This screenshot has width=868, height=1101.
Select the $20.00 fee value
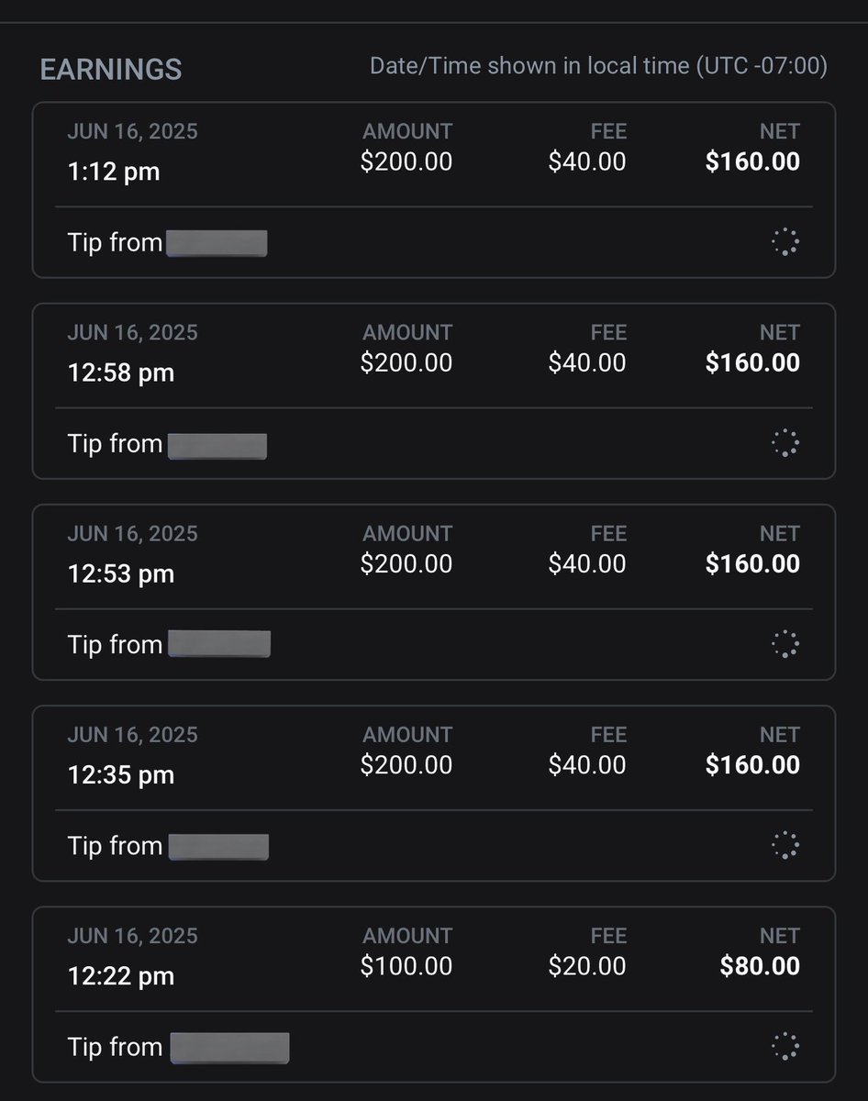tap(587, 966)
